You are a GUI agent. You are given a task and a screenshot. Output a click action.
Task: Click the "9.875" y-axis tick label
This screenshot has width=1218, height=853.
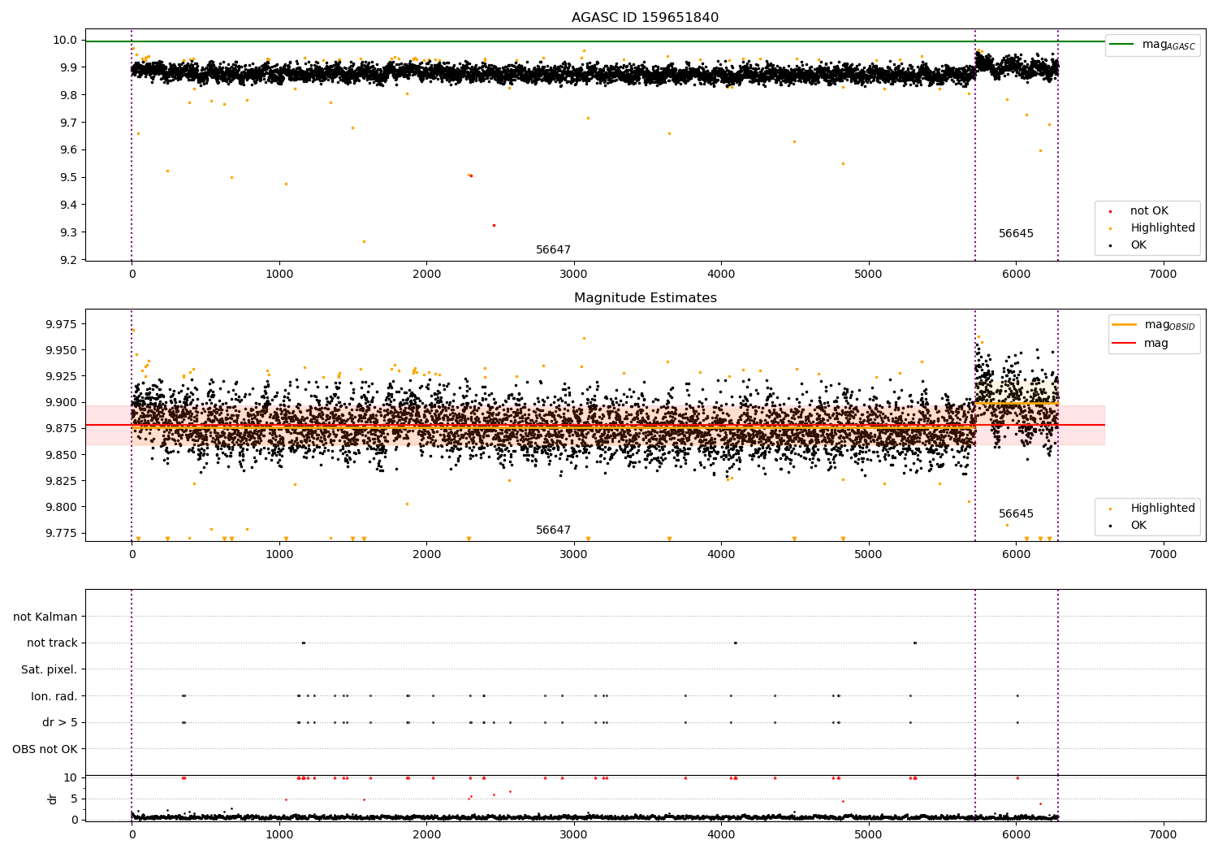click(62, 429)
